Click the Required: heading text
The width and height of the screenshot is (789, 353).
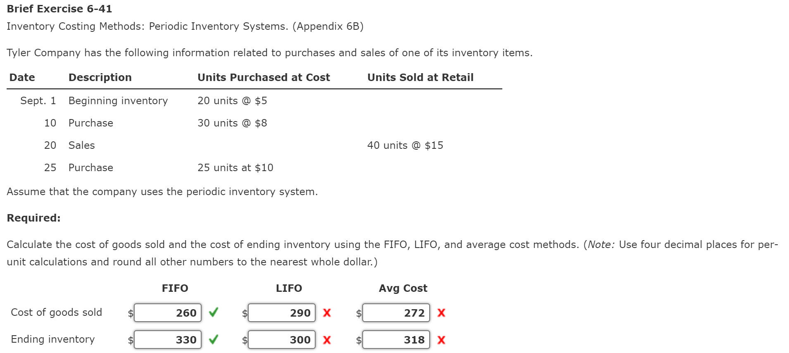33,218
